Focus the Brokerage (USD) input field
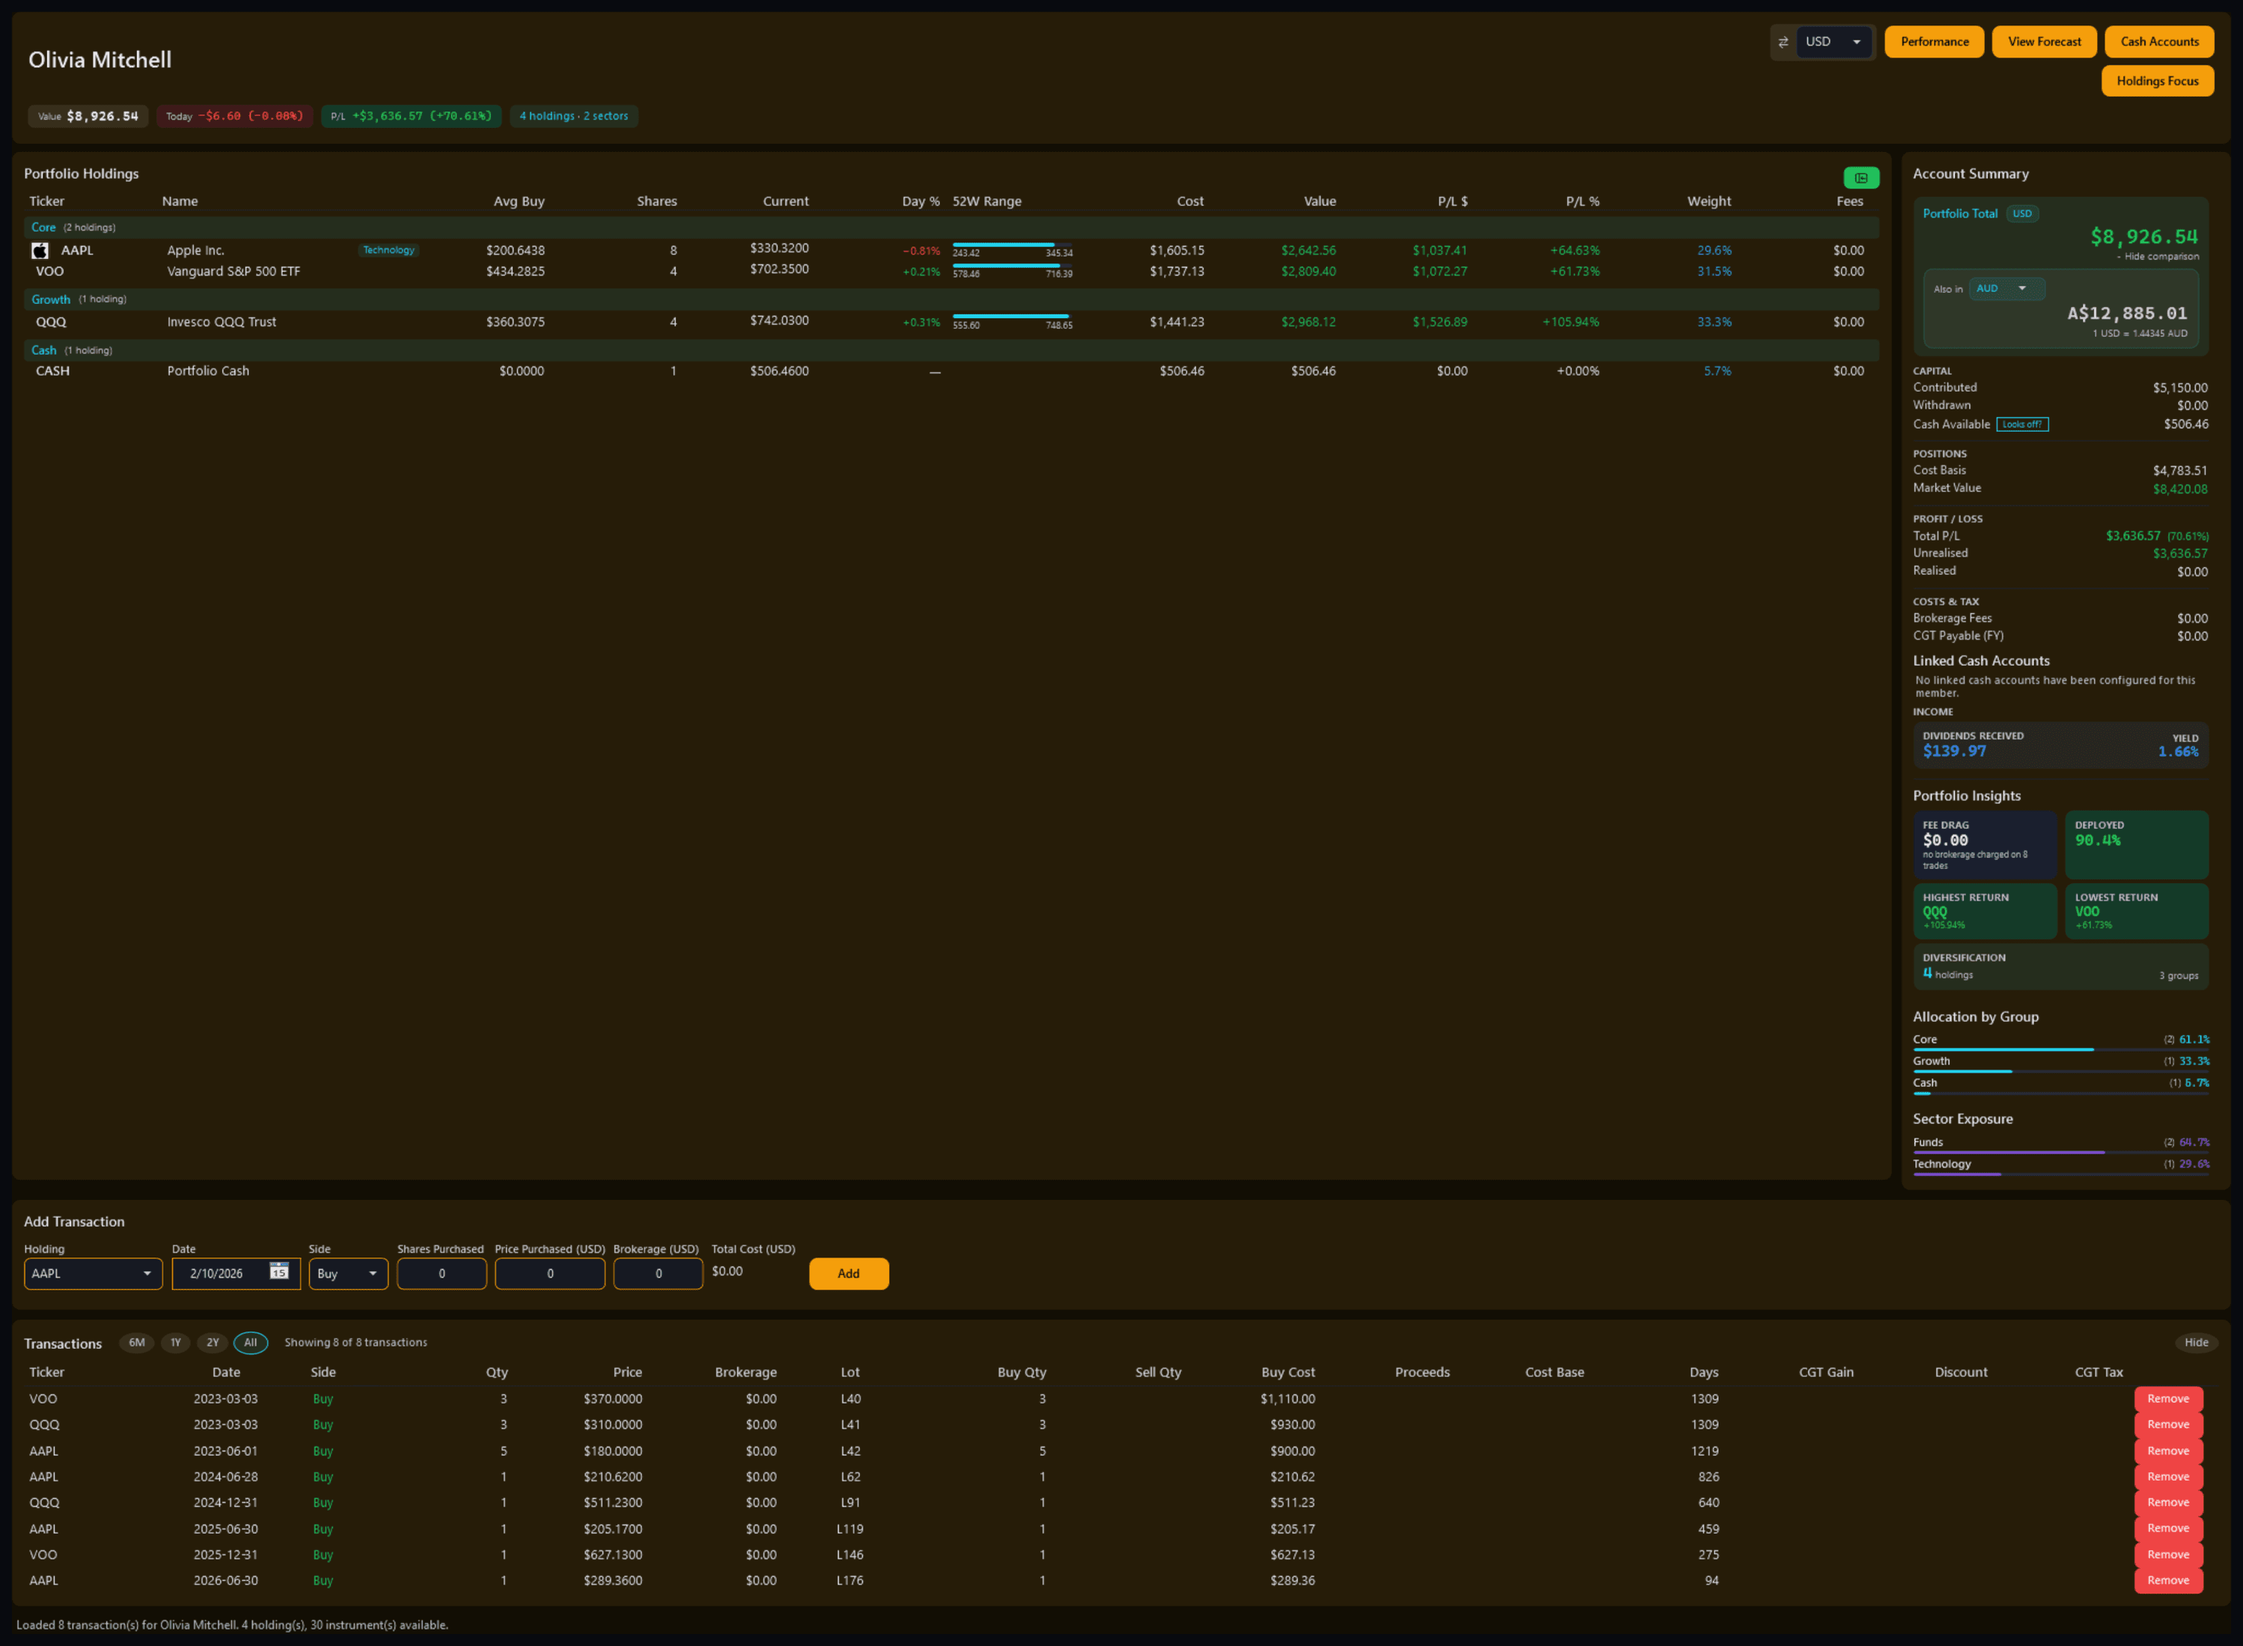The width and height of the screenshot is (2243, 1646). pyautogui.click(x=657, y=1273)
